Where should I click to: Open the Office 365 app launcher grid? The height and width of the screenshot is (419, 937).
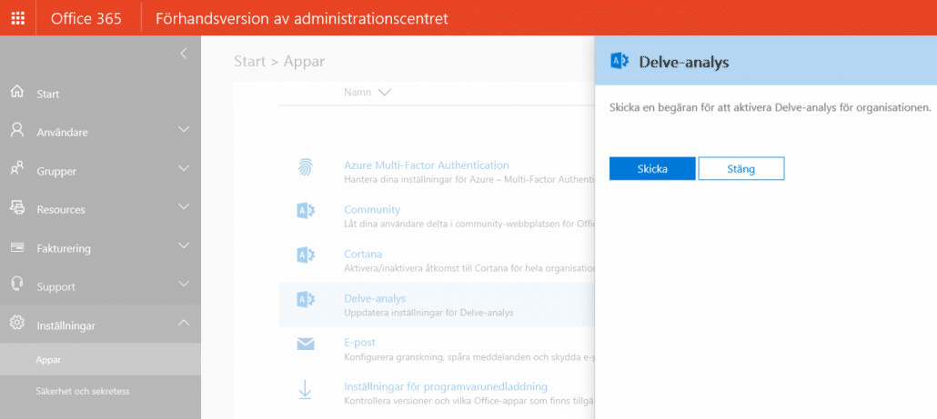point(18,18)
